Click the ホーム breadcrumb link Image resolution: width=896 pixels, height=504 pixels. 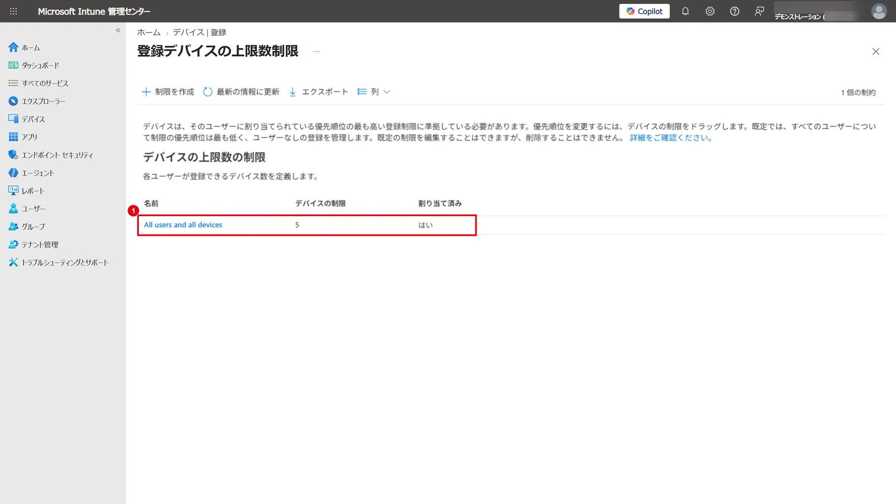point(149,32)
